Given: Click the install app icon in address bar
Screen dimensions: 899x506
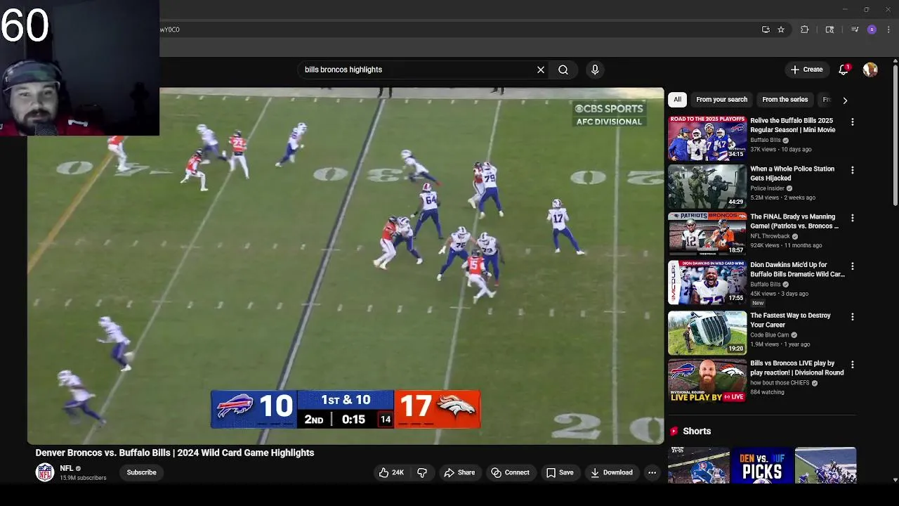Looking at the screenshot, I should 766,30.
